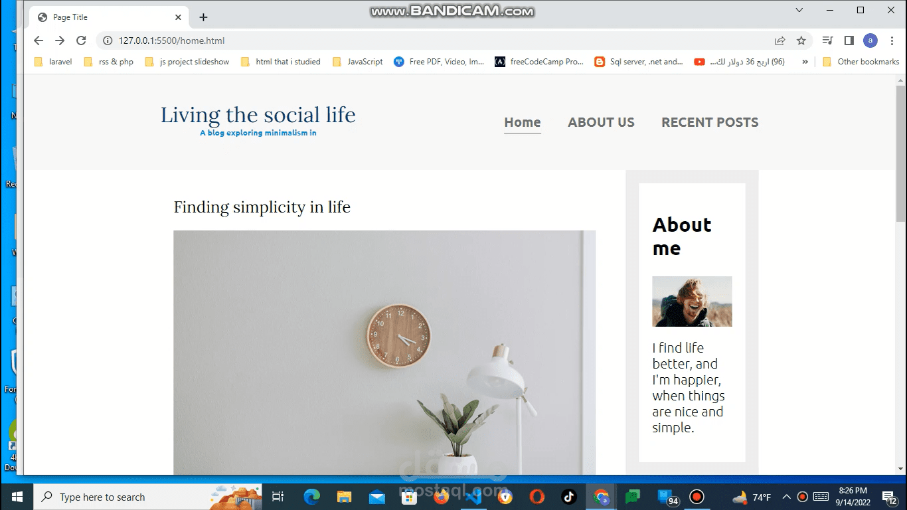Viewport: 907px width, 510px height.
Task: Launch TikTok from the taskbar
Action: click(x=569, y=497)
